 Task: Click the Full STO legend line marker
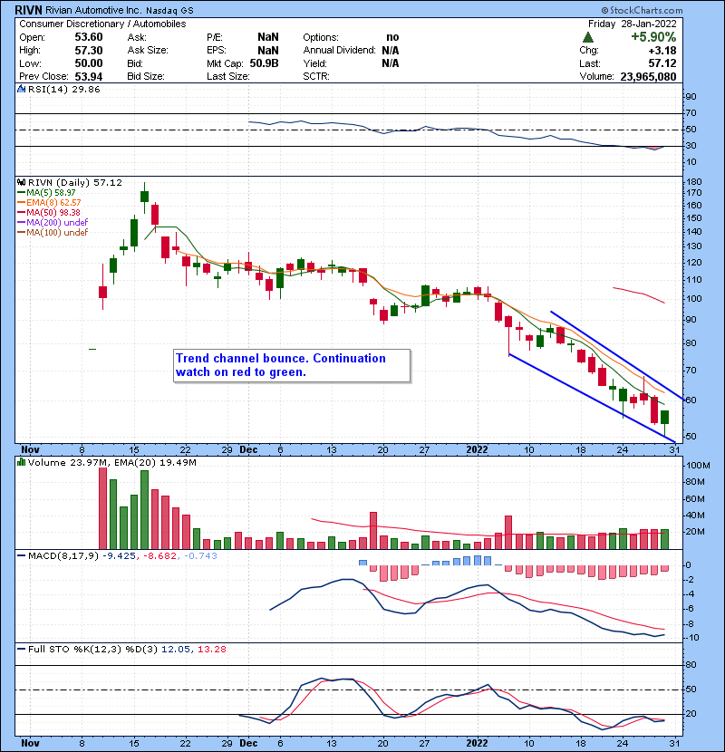coord(22,649)
